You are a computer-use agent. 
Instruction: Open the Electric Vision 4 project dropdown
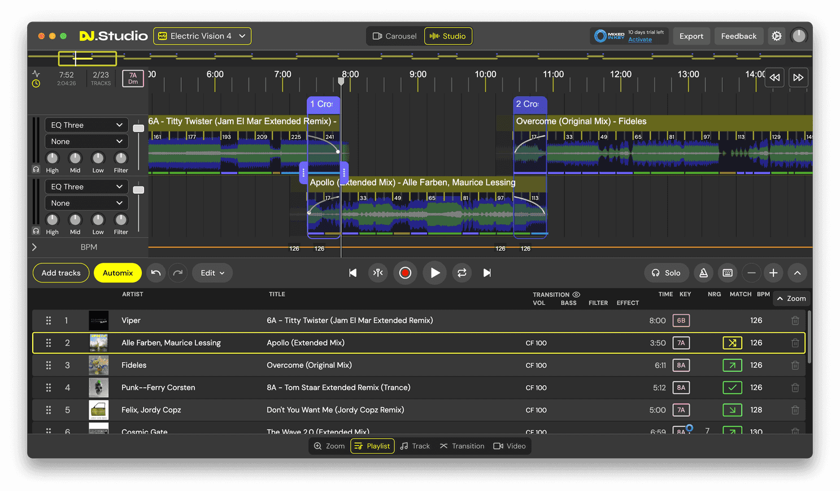click(x=202, y=36)
